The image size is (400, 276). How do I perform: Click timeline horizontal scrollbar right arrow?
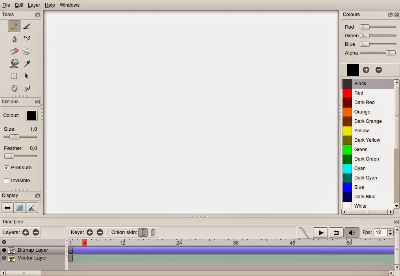tap(391, 273)
